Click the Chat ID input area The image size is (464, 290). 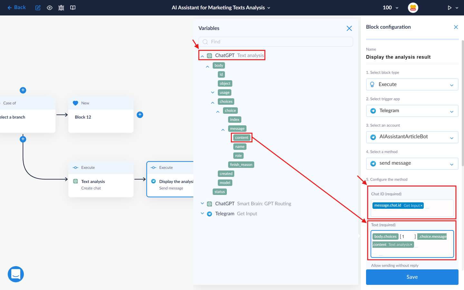[x=412, y=208]
